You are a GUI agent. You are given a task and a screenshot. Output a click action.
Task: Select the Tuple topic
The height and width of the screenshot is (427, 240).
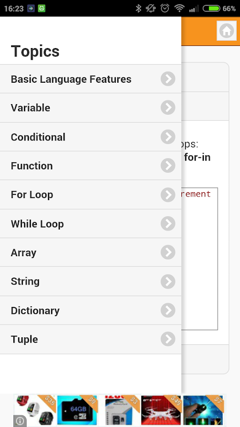(x=91, y=339)
